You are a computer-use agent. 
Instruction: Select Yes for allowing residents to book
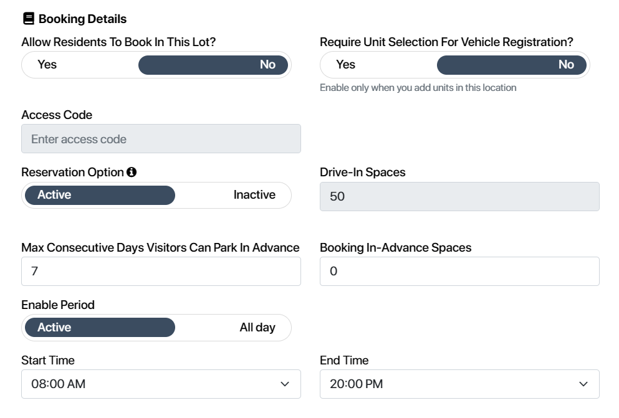(47, 64)
